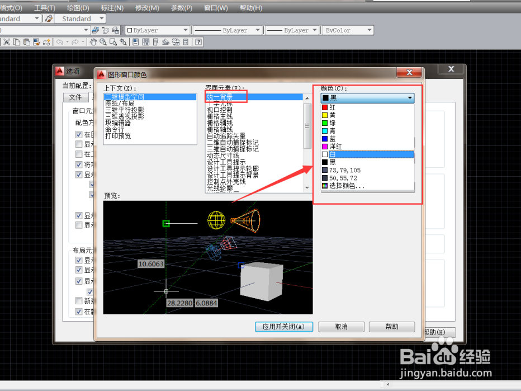The height and width of the screenshot is (391, 521).
Task: Click the Copy to clipboard toolbar icon
Action: (x=16, y=42)
